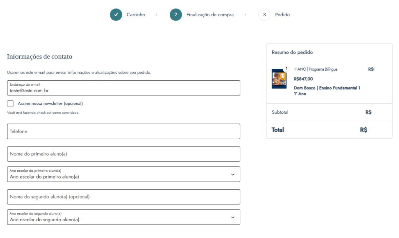The image size is (399, 238).
Task: Enable the newsletter subscription checkbox
Action: click(x=10, y=104)
